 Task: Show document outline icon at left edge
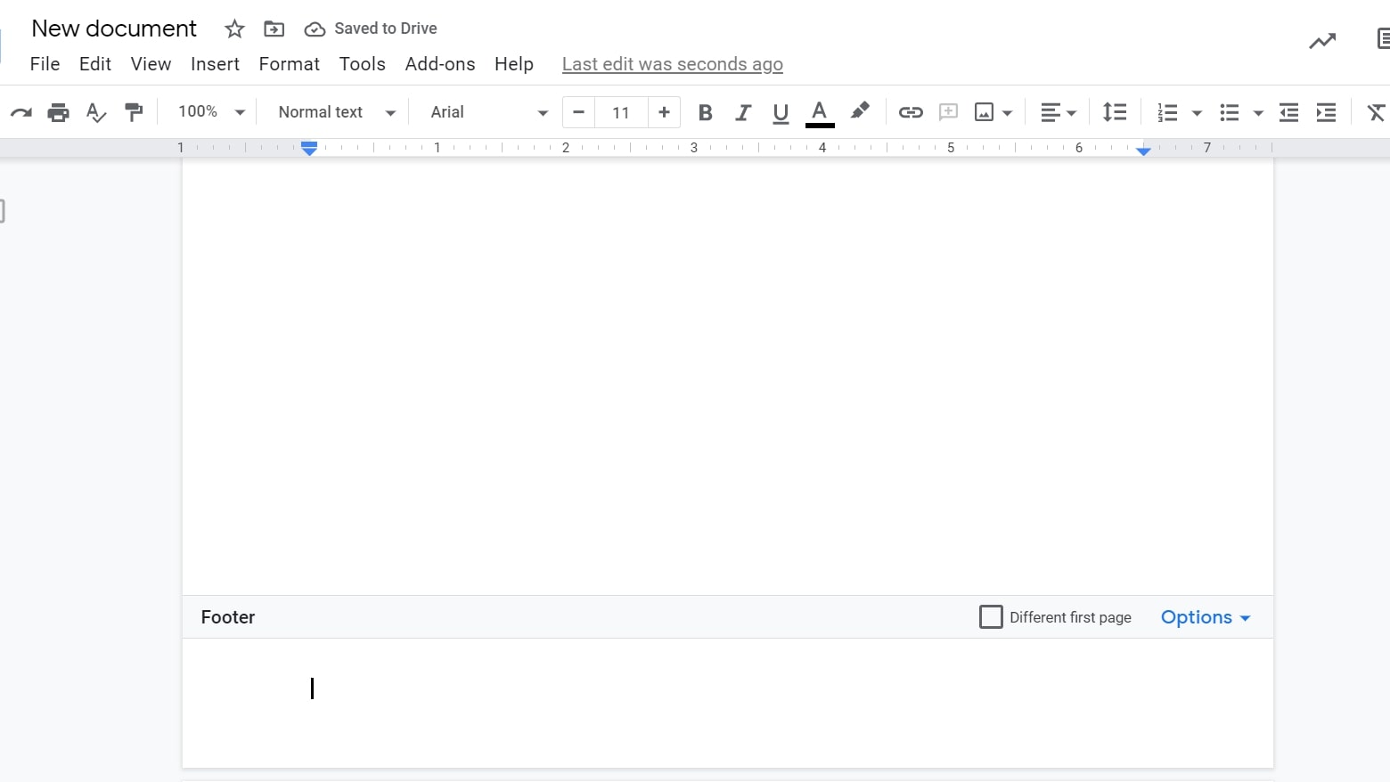(3, 211)
